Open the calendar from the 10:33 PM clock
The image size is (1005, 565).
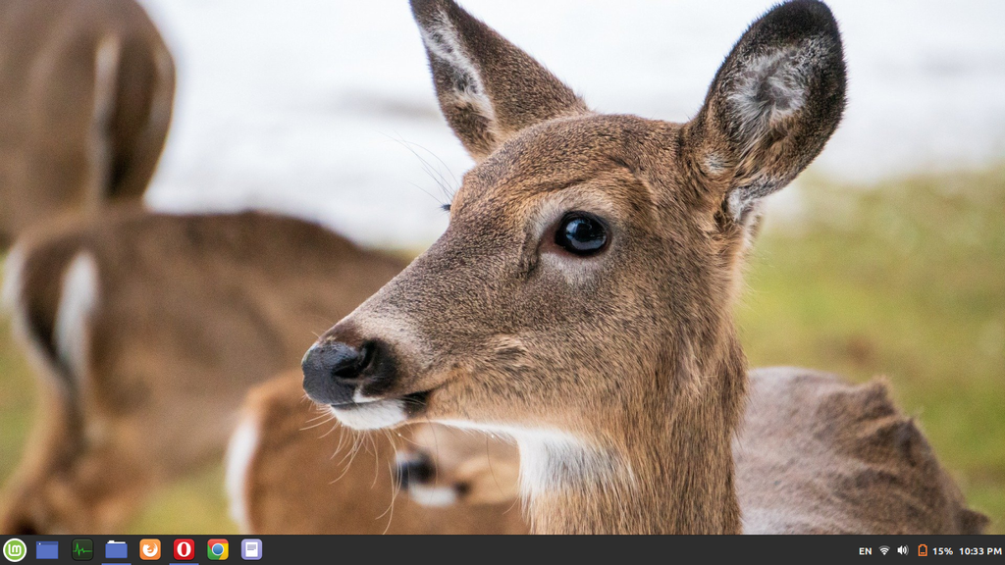click(x=980, y=551)
